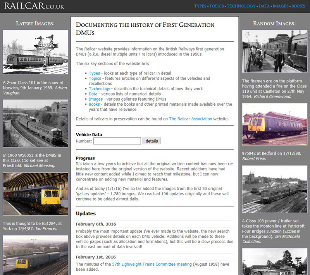
Task: Select the Random Images heading
Action: point(274,24)
